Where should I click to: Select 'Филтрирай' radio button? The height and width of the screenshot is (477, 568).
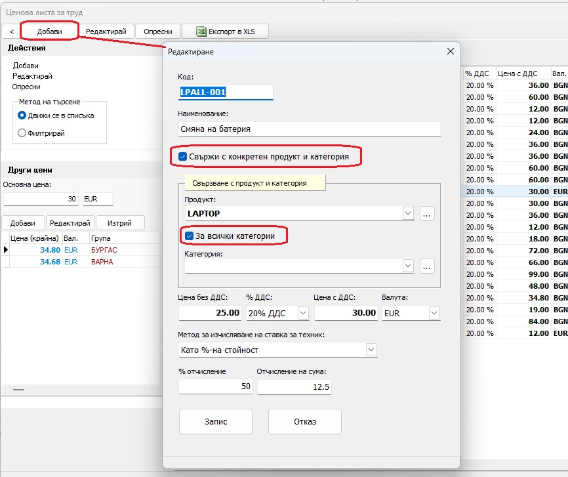pos(22,133)
